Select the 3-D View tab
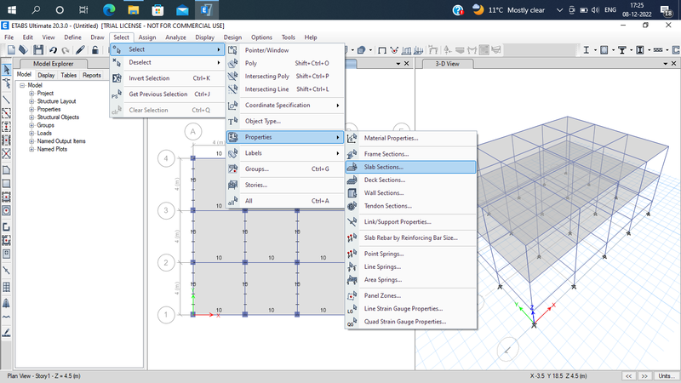 point(447,64)
